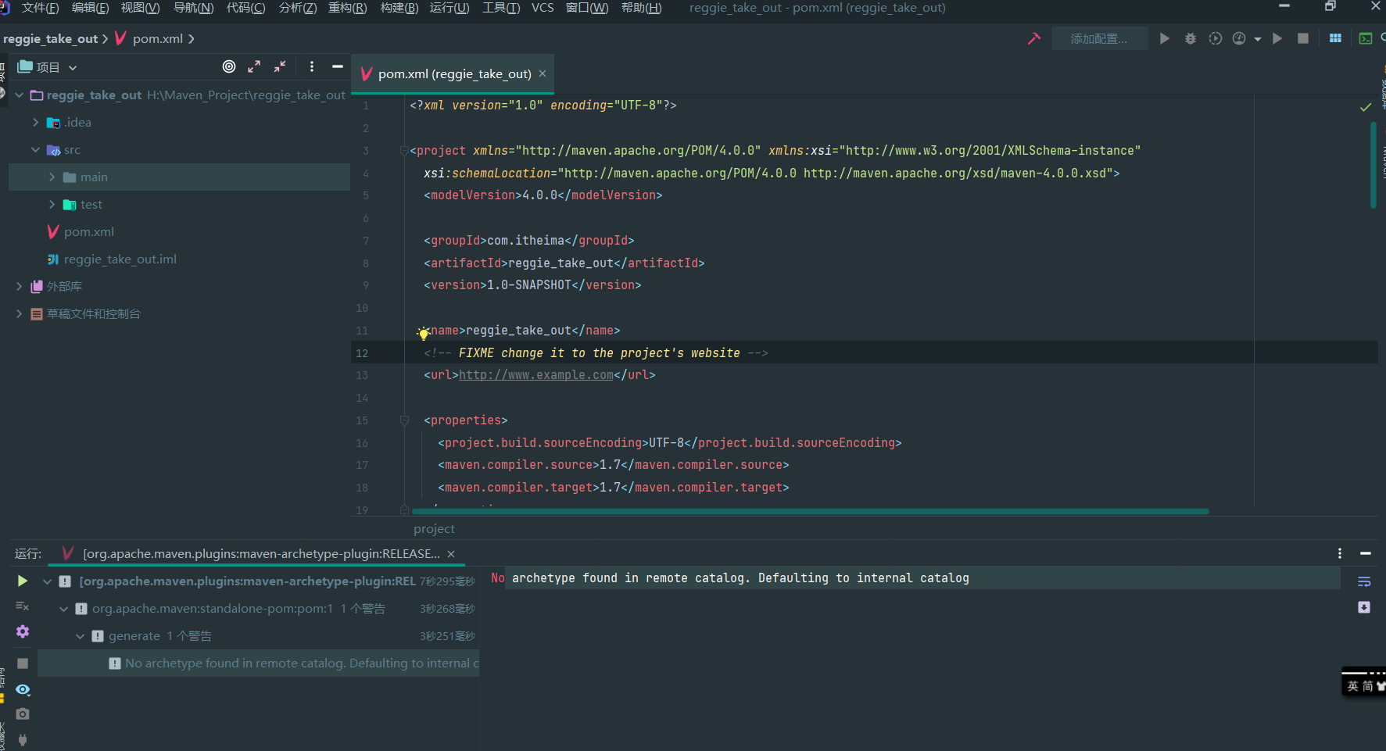Close the maven-archetype-plugin run tab
This screenshot has height=751, width=1386.
451,554
